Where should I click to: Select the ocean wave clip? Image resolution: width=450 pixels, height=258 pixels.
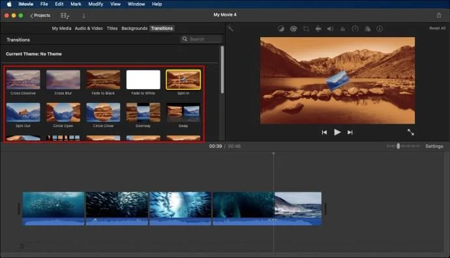pyautogui.click(x=298, y=208)
